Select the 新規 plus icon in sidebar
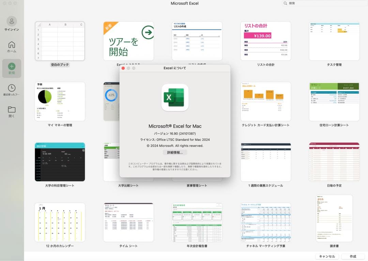The width and height of the screenshot is (368, 261). click(12, 66)
